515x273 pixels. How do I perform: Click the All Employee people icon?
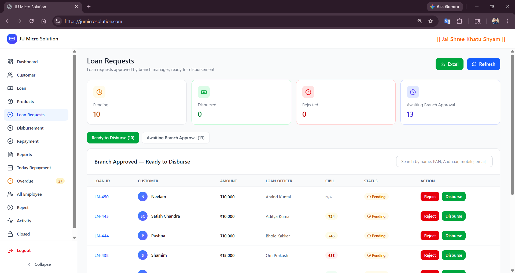coord(10,194)
